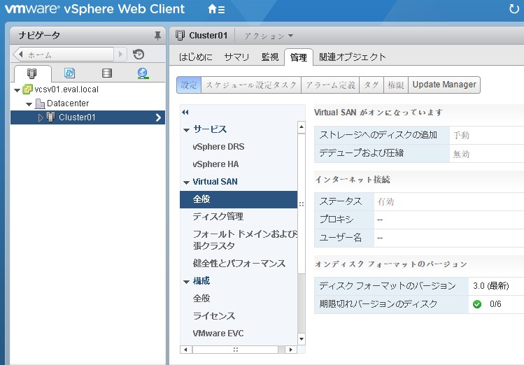Click the green check status icon
This screenshot has height=365, width=524.
[x=477, y=304]
